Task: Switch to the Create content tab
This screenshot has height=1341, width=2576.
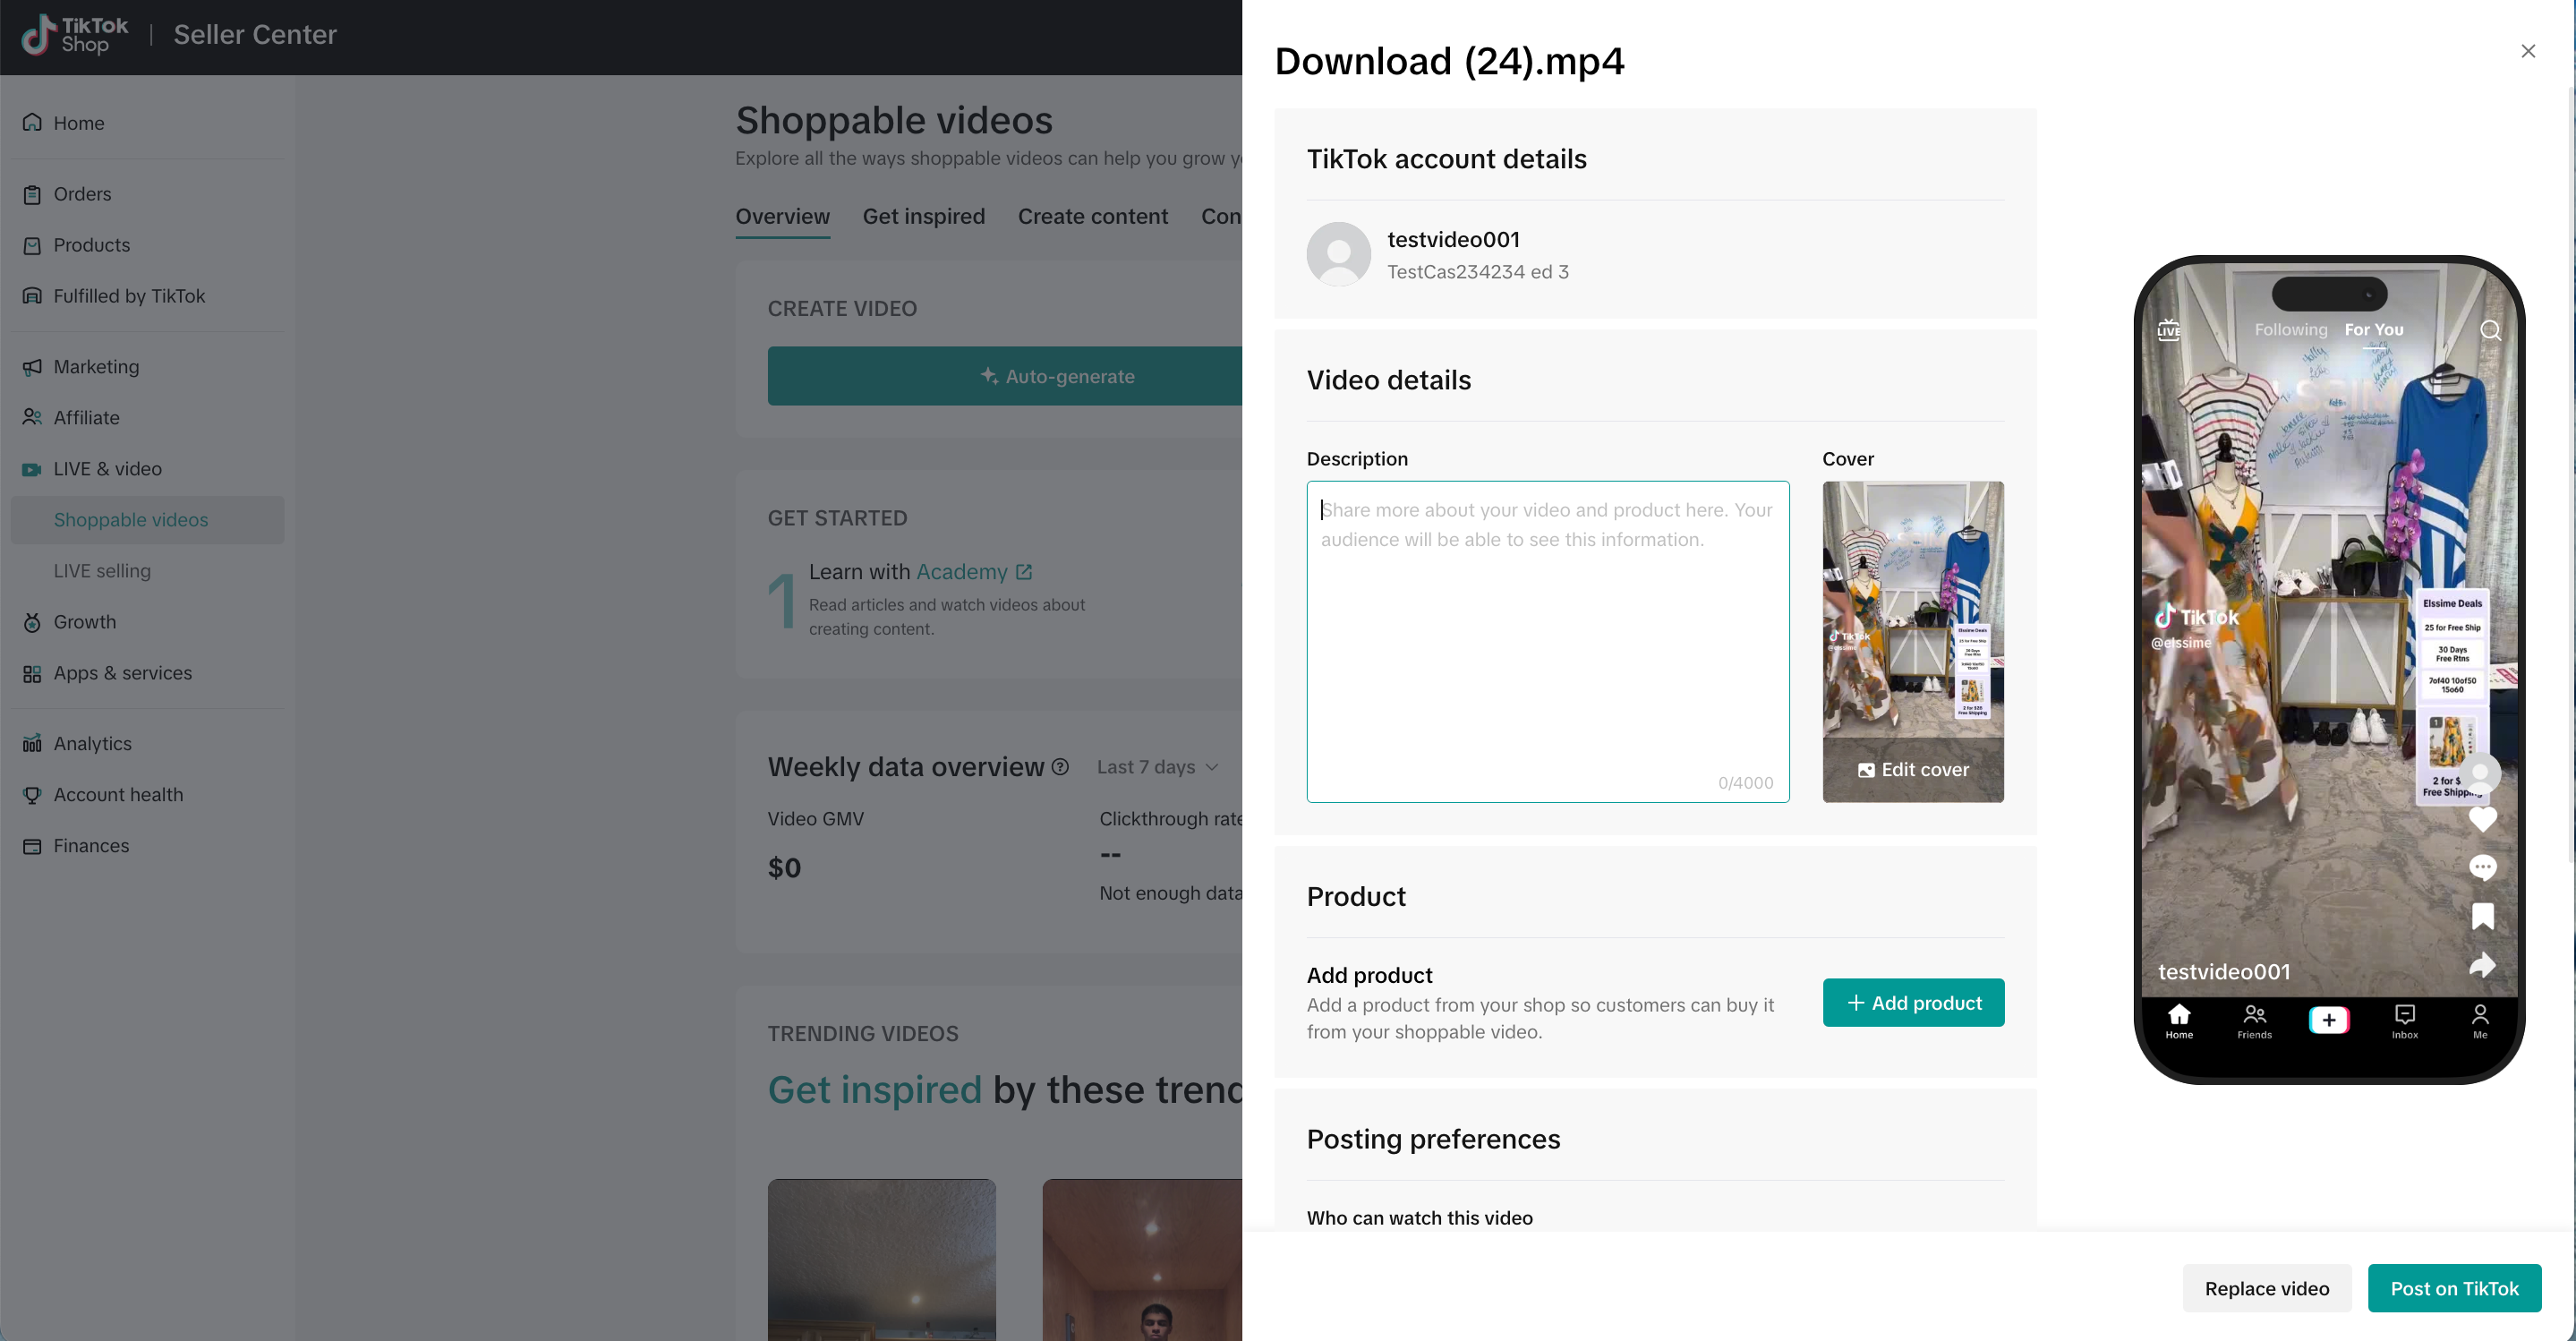Action: [1092, 216]
